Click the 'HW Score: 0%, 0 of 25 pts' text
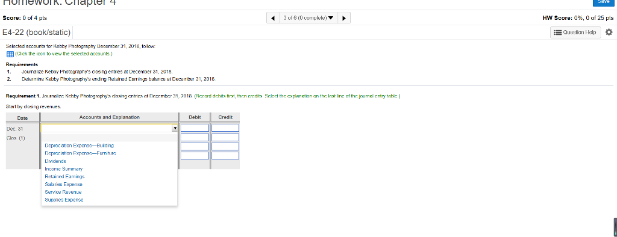The image size is (617, 237). (578, 18)
